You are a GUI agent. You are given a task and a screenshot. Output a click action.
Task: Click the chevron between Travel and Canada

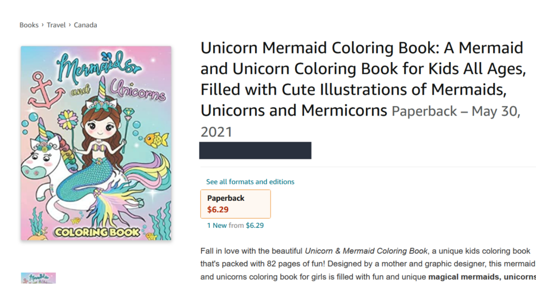tap(70, 25)
